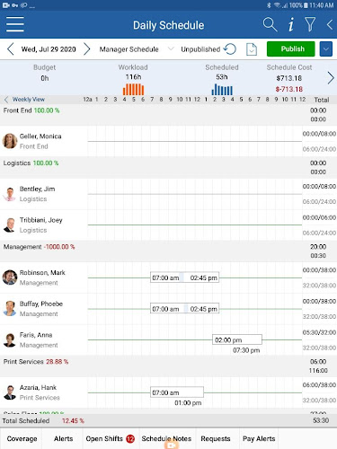Select Mark Robinson's 07:00 am shift block
Viewport: 337px width, 449px height.
click(x=184, y=277)
